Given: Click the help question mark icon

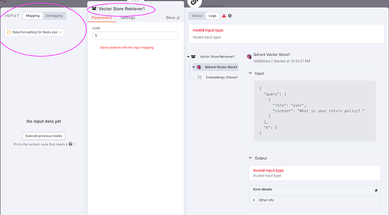Looking at the screenshot, I should click(70, 144).
